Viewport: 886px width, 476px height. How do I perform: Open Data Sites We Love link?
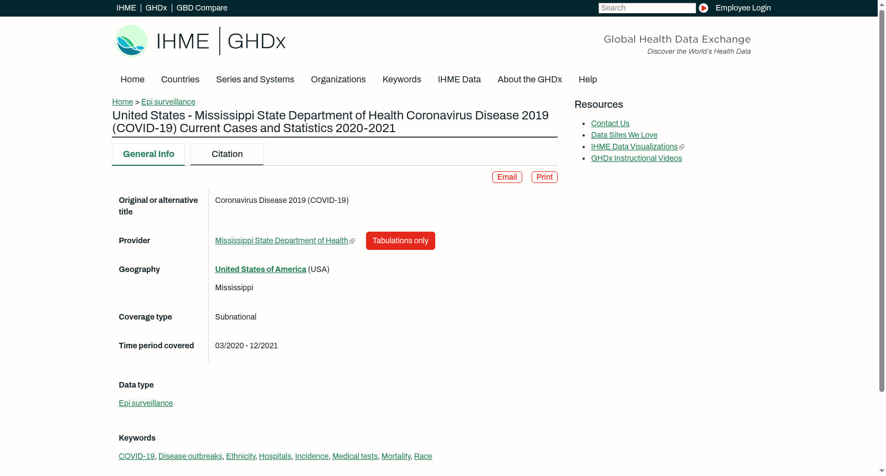click(624, 135)
